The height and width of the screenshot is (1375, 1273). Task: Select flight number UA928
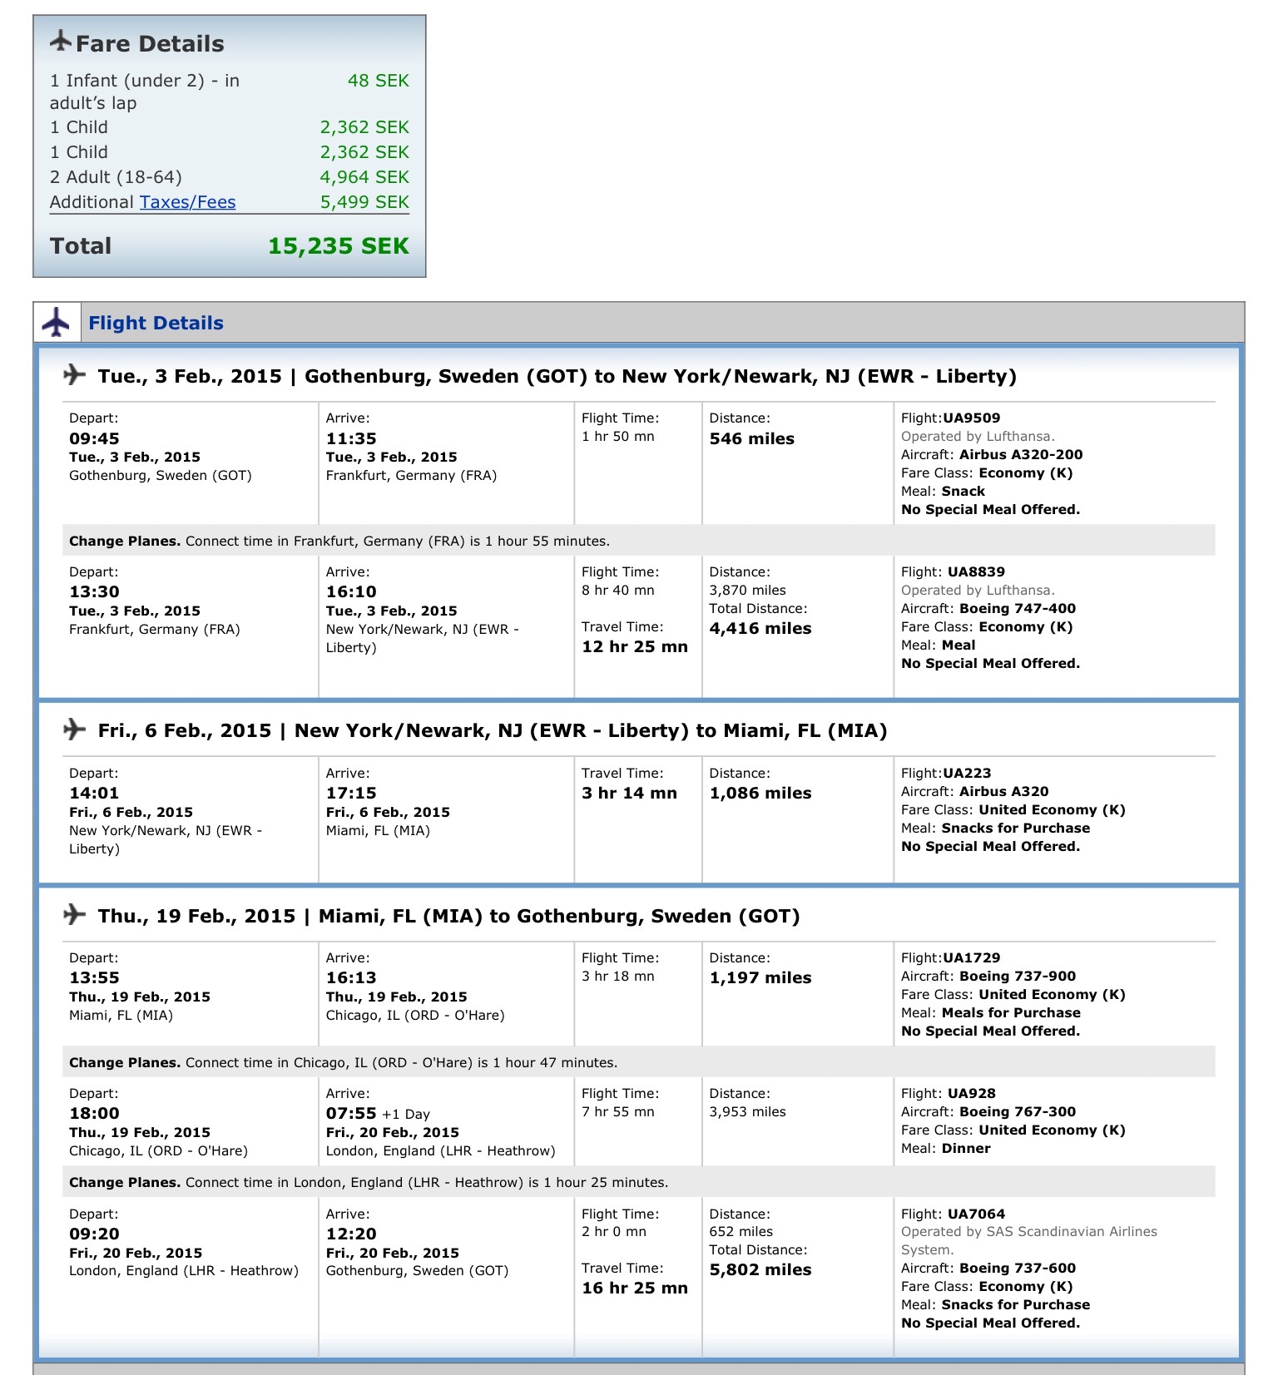(x=972, y=1094)
